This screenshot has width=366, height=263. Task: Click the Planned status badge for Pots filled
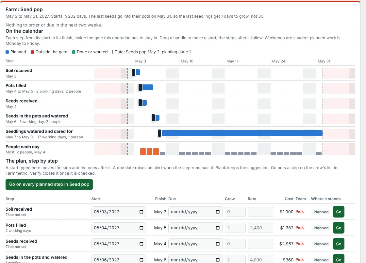click(321, 228)
